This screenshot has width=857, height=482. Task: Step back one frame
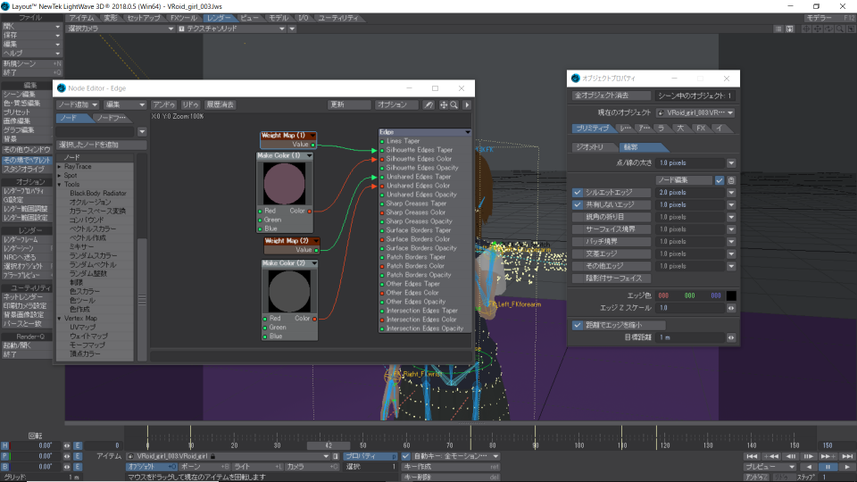point(790,456)
